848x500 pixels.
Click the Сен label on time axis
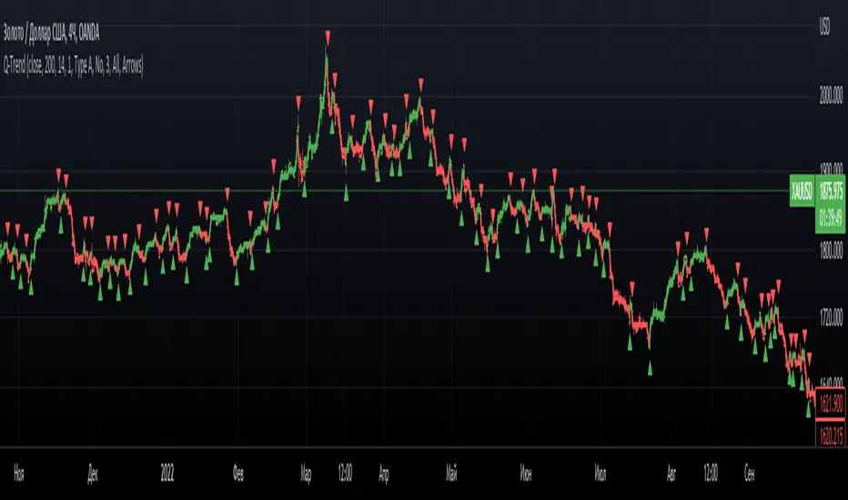pos(749,474)
